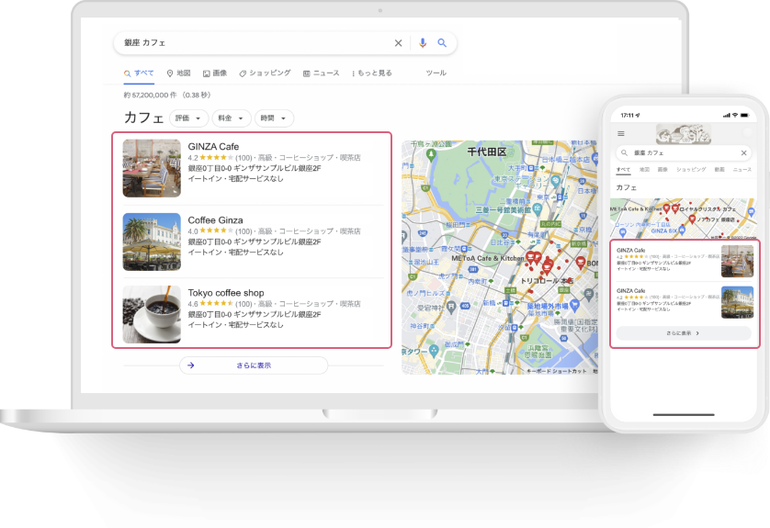Switch to the 画像 tab on the laptop
The height and width of the screenshot is (528, 770).
pos(215,73)
